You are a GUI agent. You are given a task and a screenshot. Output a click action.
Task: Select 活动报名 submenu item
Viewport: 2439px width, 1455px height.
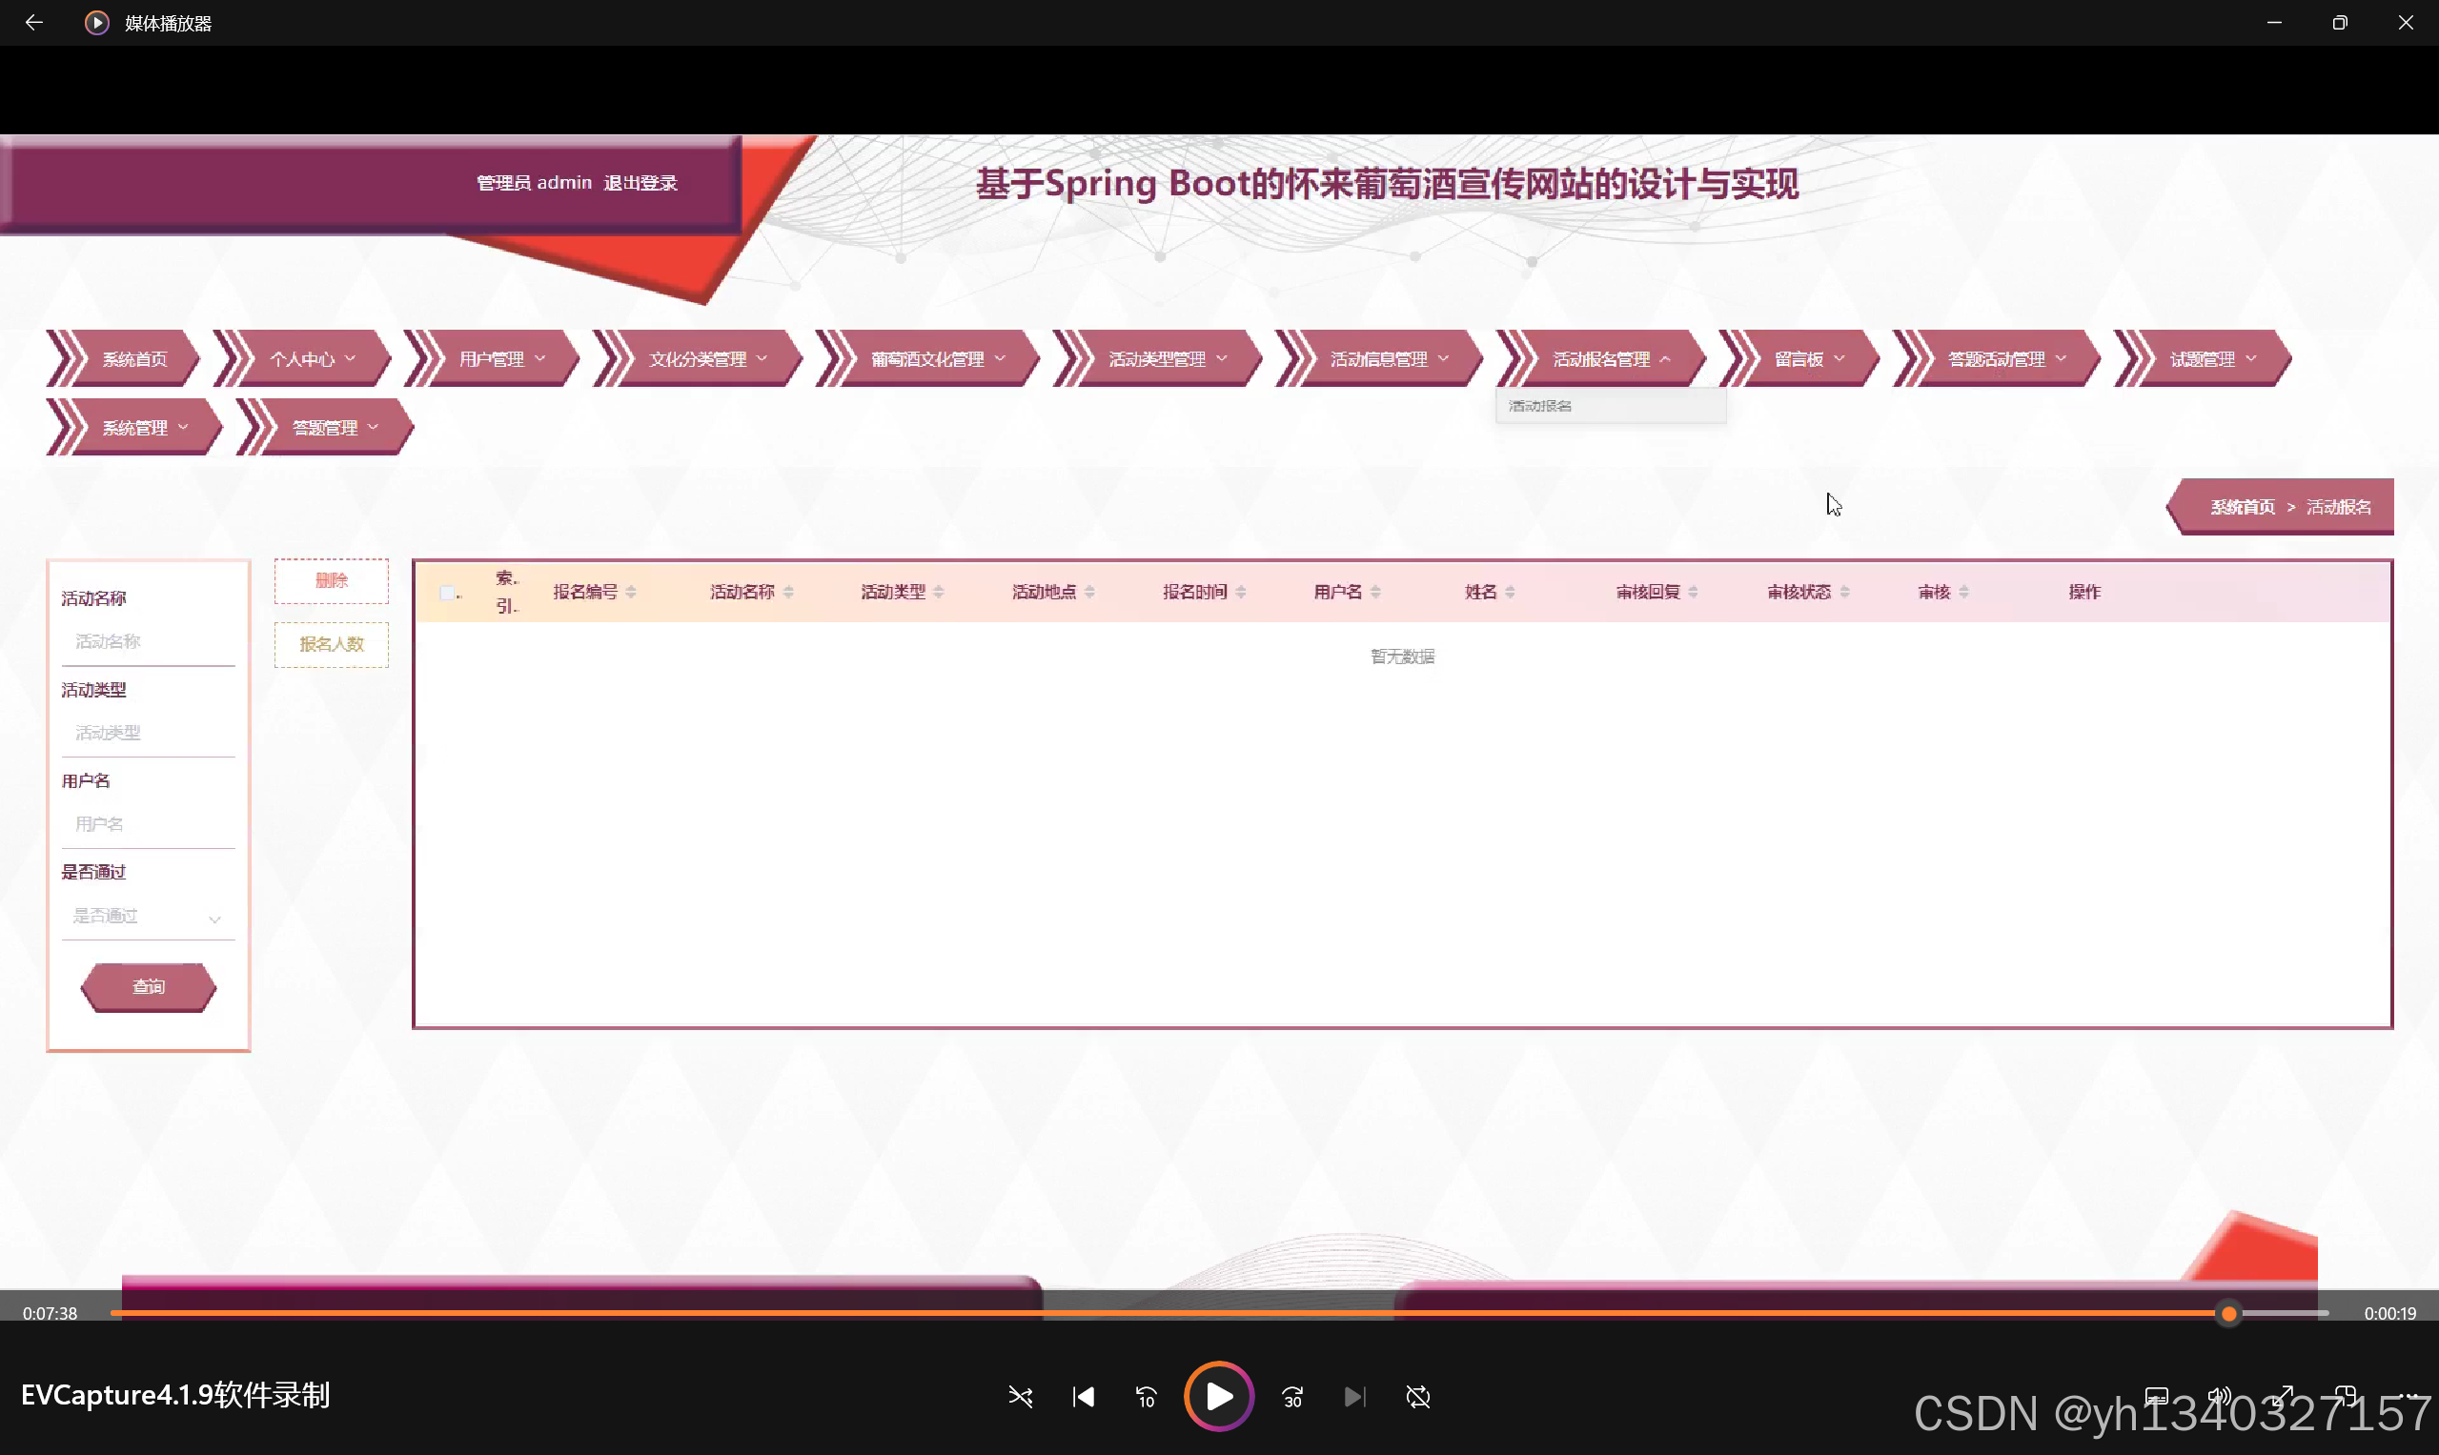(x=1540, y=406)
